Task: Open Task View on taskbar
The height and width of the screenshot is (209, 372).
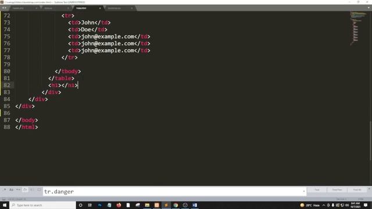Action: tap(90, 205)
